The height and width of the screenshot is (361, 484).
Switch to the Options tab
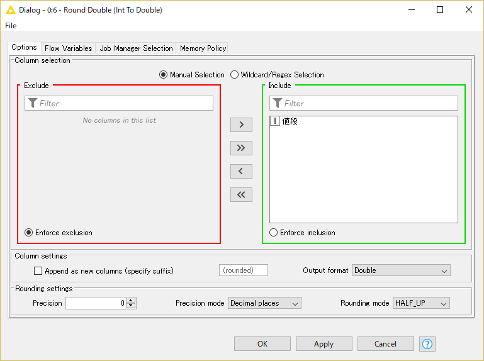click(x=24, y=47)
